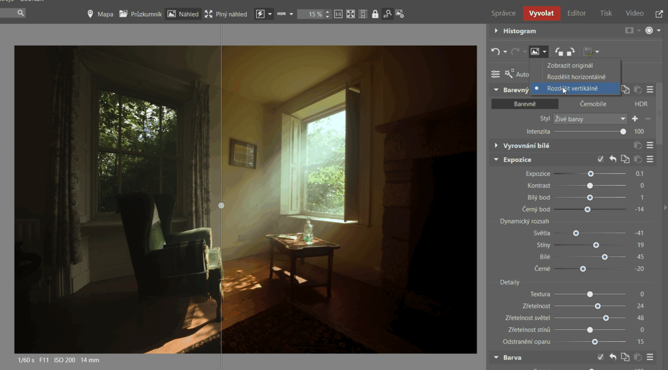
Task: Switch to the Černobíle mode
Action: (593, 104)
